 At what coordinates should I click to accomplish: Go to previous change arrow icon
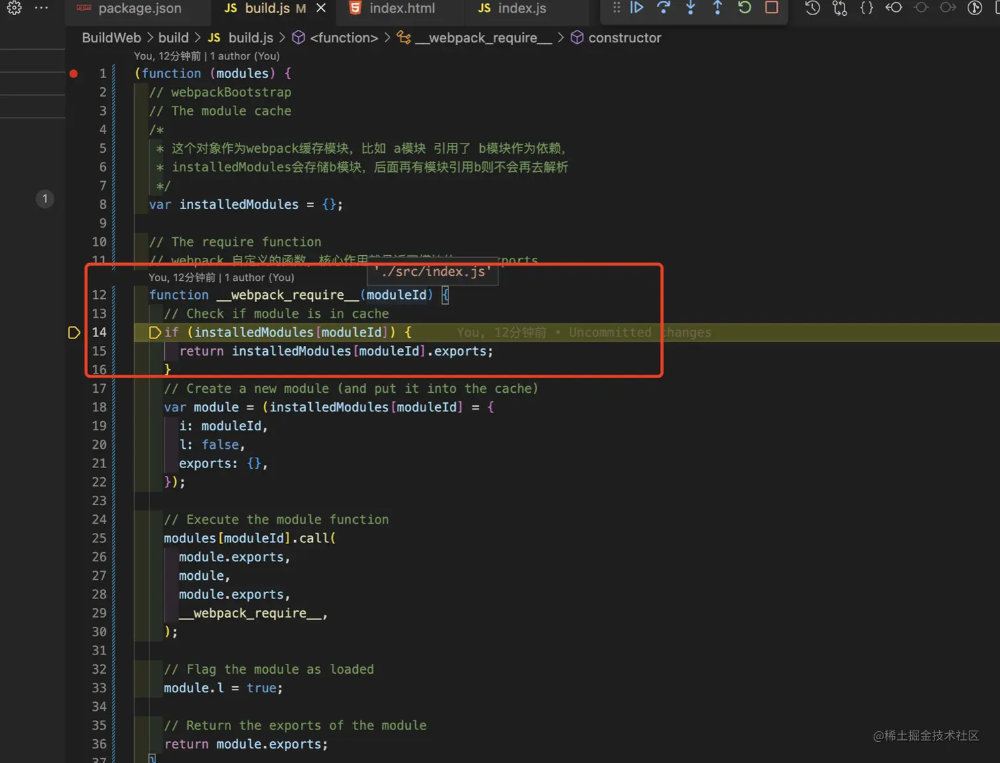pos(894,8)
